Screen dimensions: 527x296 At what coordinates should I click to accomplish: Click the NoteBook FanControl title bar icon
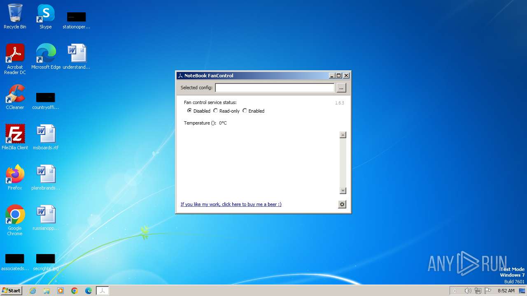[180, 76]
